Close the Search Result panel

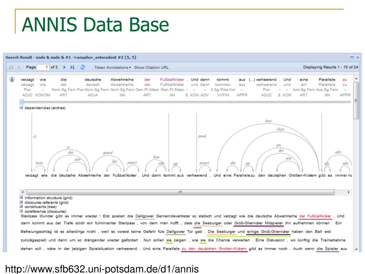358,57
